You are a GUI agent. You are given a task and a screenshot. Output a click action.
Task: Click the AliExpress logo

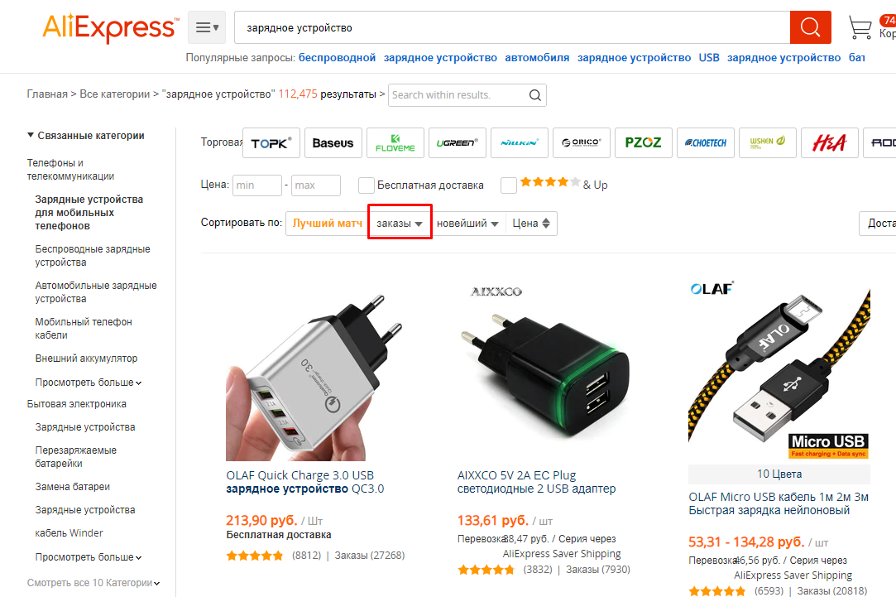(x=110, y=27)
